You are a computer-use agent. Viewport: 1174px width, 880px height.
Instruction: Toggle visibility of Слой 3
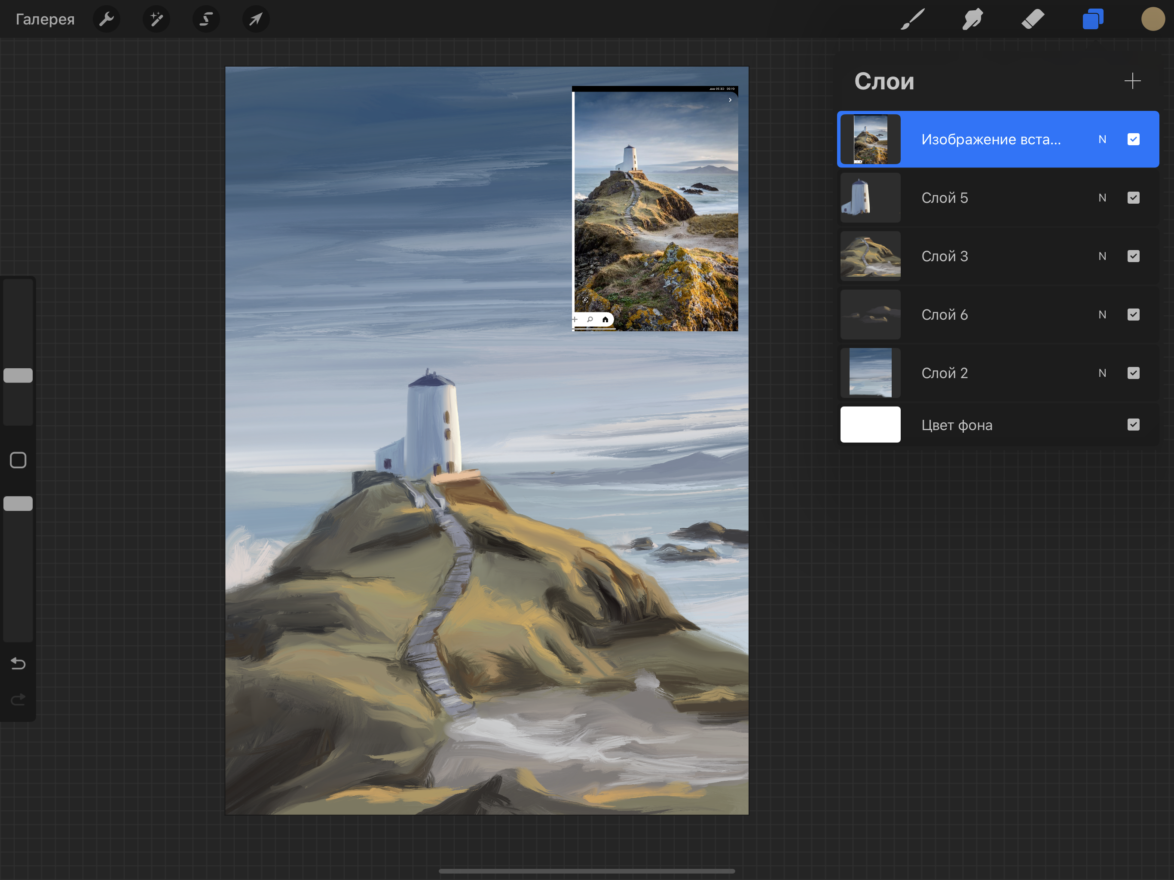pyautogui.click(x=1133, y=257)
